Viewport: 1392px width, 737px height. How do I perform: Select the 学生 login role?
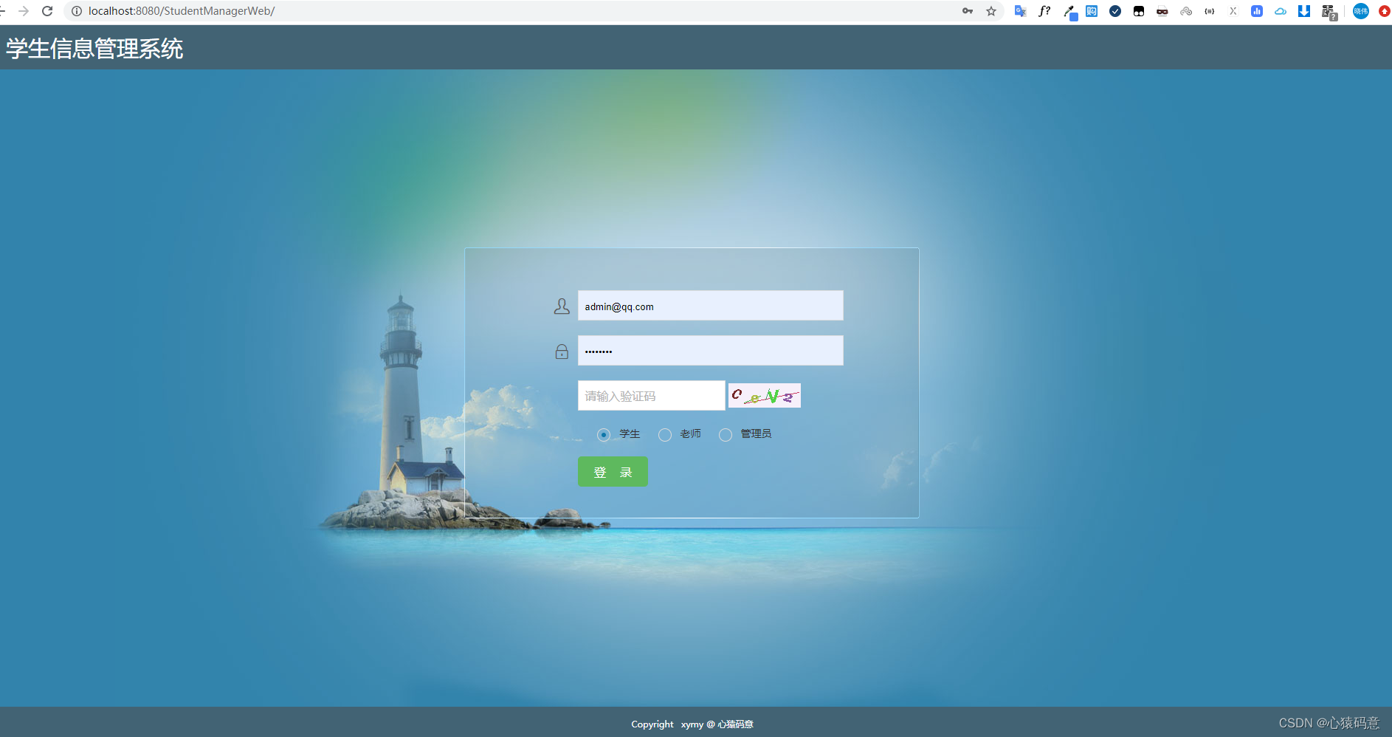[x=604, y=435]
